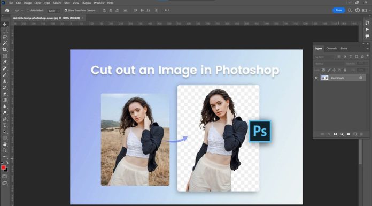Select the Pen tool
Viewport: 372px width, 206px height.
click(4, 119)
